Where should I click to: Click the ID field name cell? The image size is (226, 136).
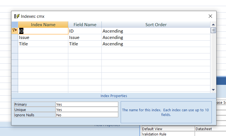tap(85, 31)
